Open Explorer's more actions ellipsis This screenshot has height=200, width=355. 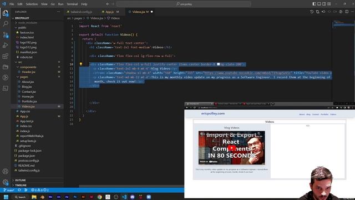58,12
